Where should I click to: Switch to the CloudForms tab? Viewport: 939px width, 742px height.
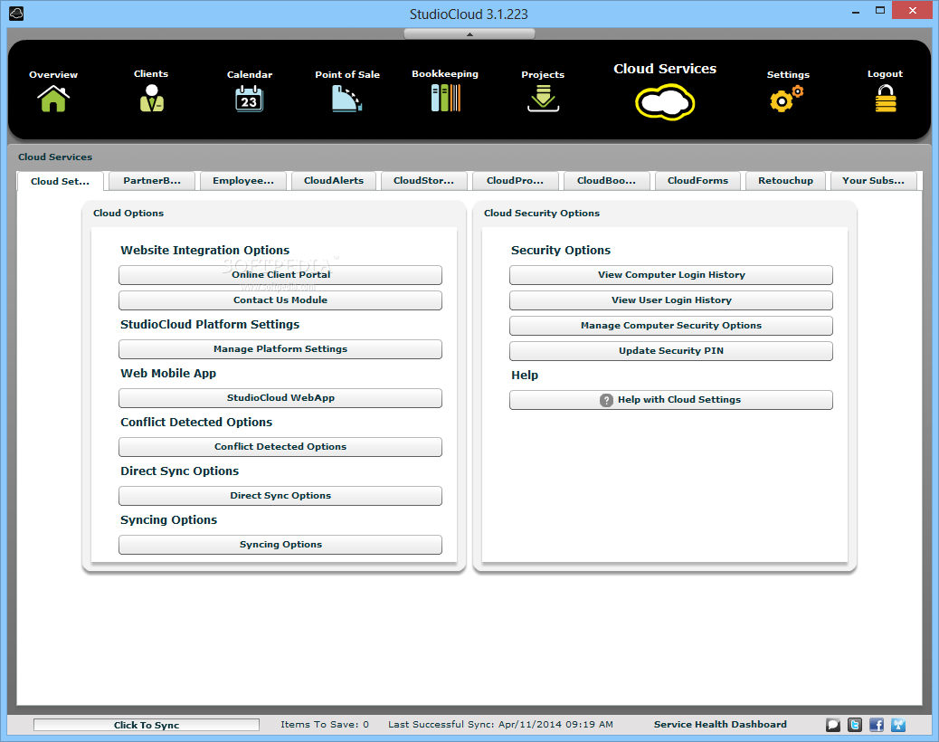(x=697, y=180)
